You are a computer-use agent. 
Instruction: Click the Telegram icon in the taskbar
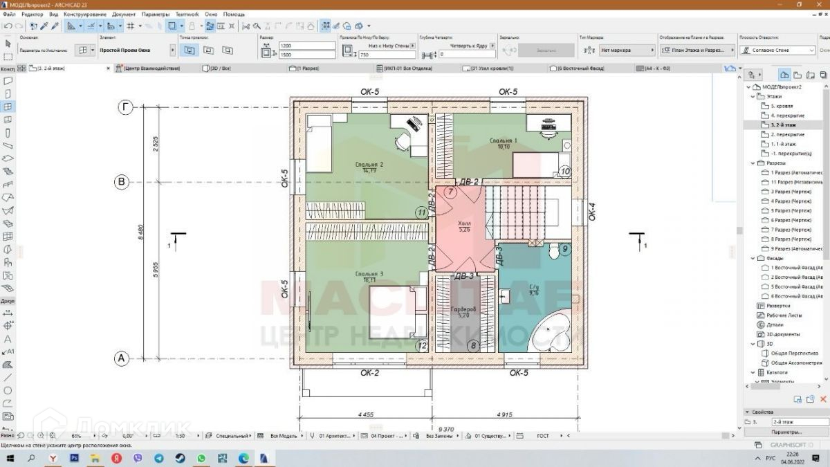(159, 458)
